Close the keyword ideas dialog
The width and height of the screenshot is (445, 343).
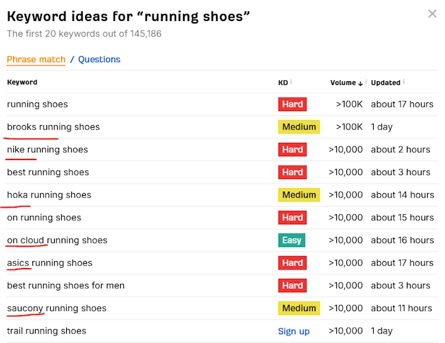[432, 13]
